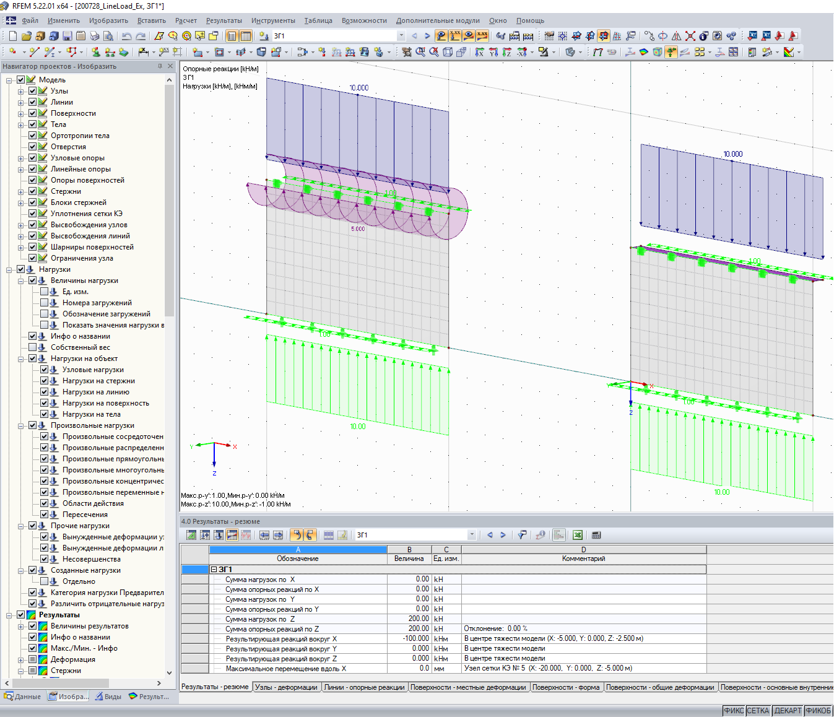Viewport: 834px width, 717px height.
Task: Open the Результаты menu
Action: click(224, 20)
